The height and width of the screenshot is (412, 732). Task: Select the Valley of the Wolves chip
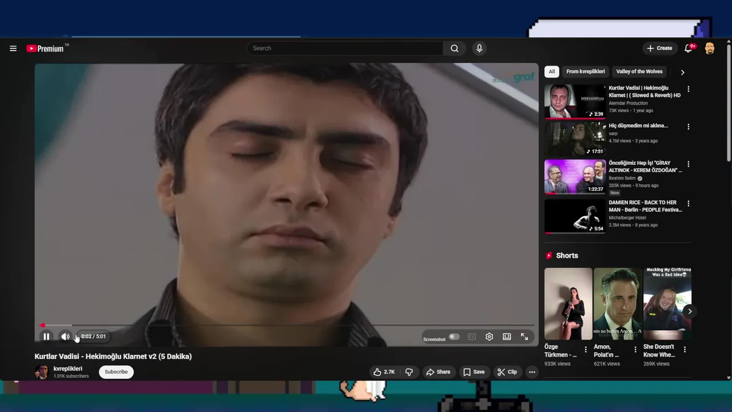click(639, 72)
